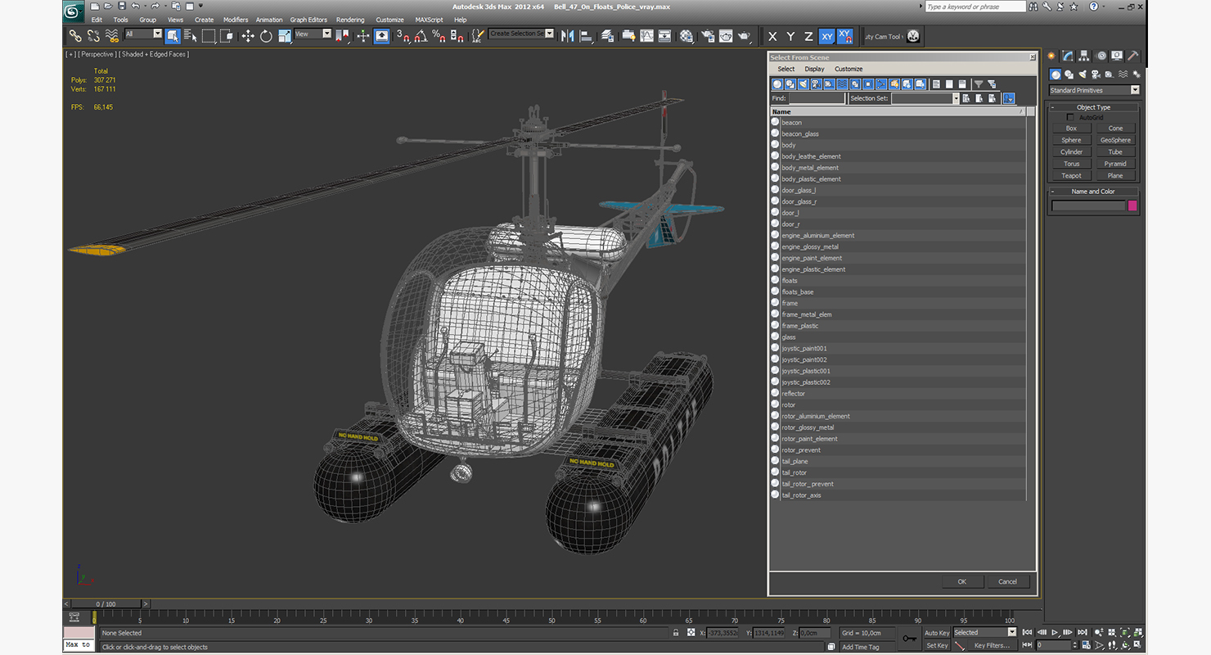
Task: Click the Play Animation button
Action: (x=1055, y=632)
